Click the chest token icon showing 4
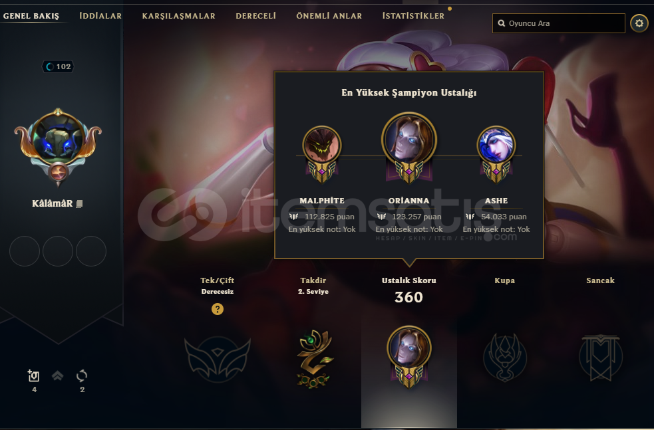This screenshot has height=430, width=654. 33,376
